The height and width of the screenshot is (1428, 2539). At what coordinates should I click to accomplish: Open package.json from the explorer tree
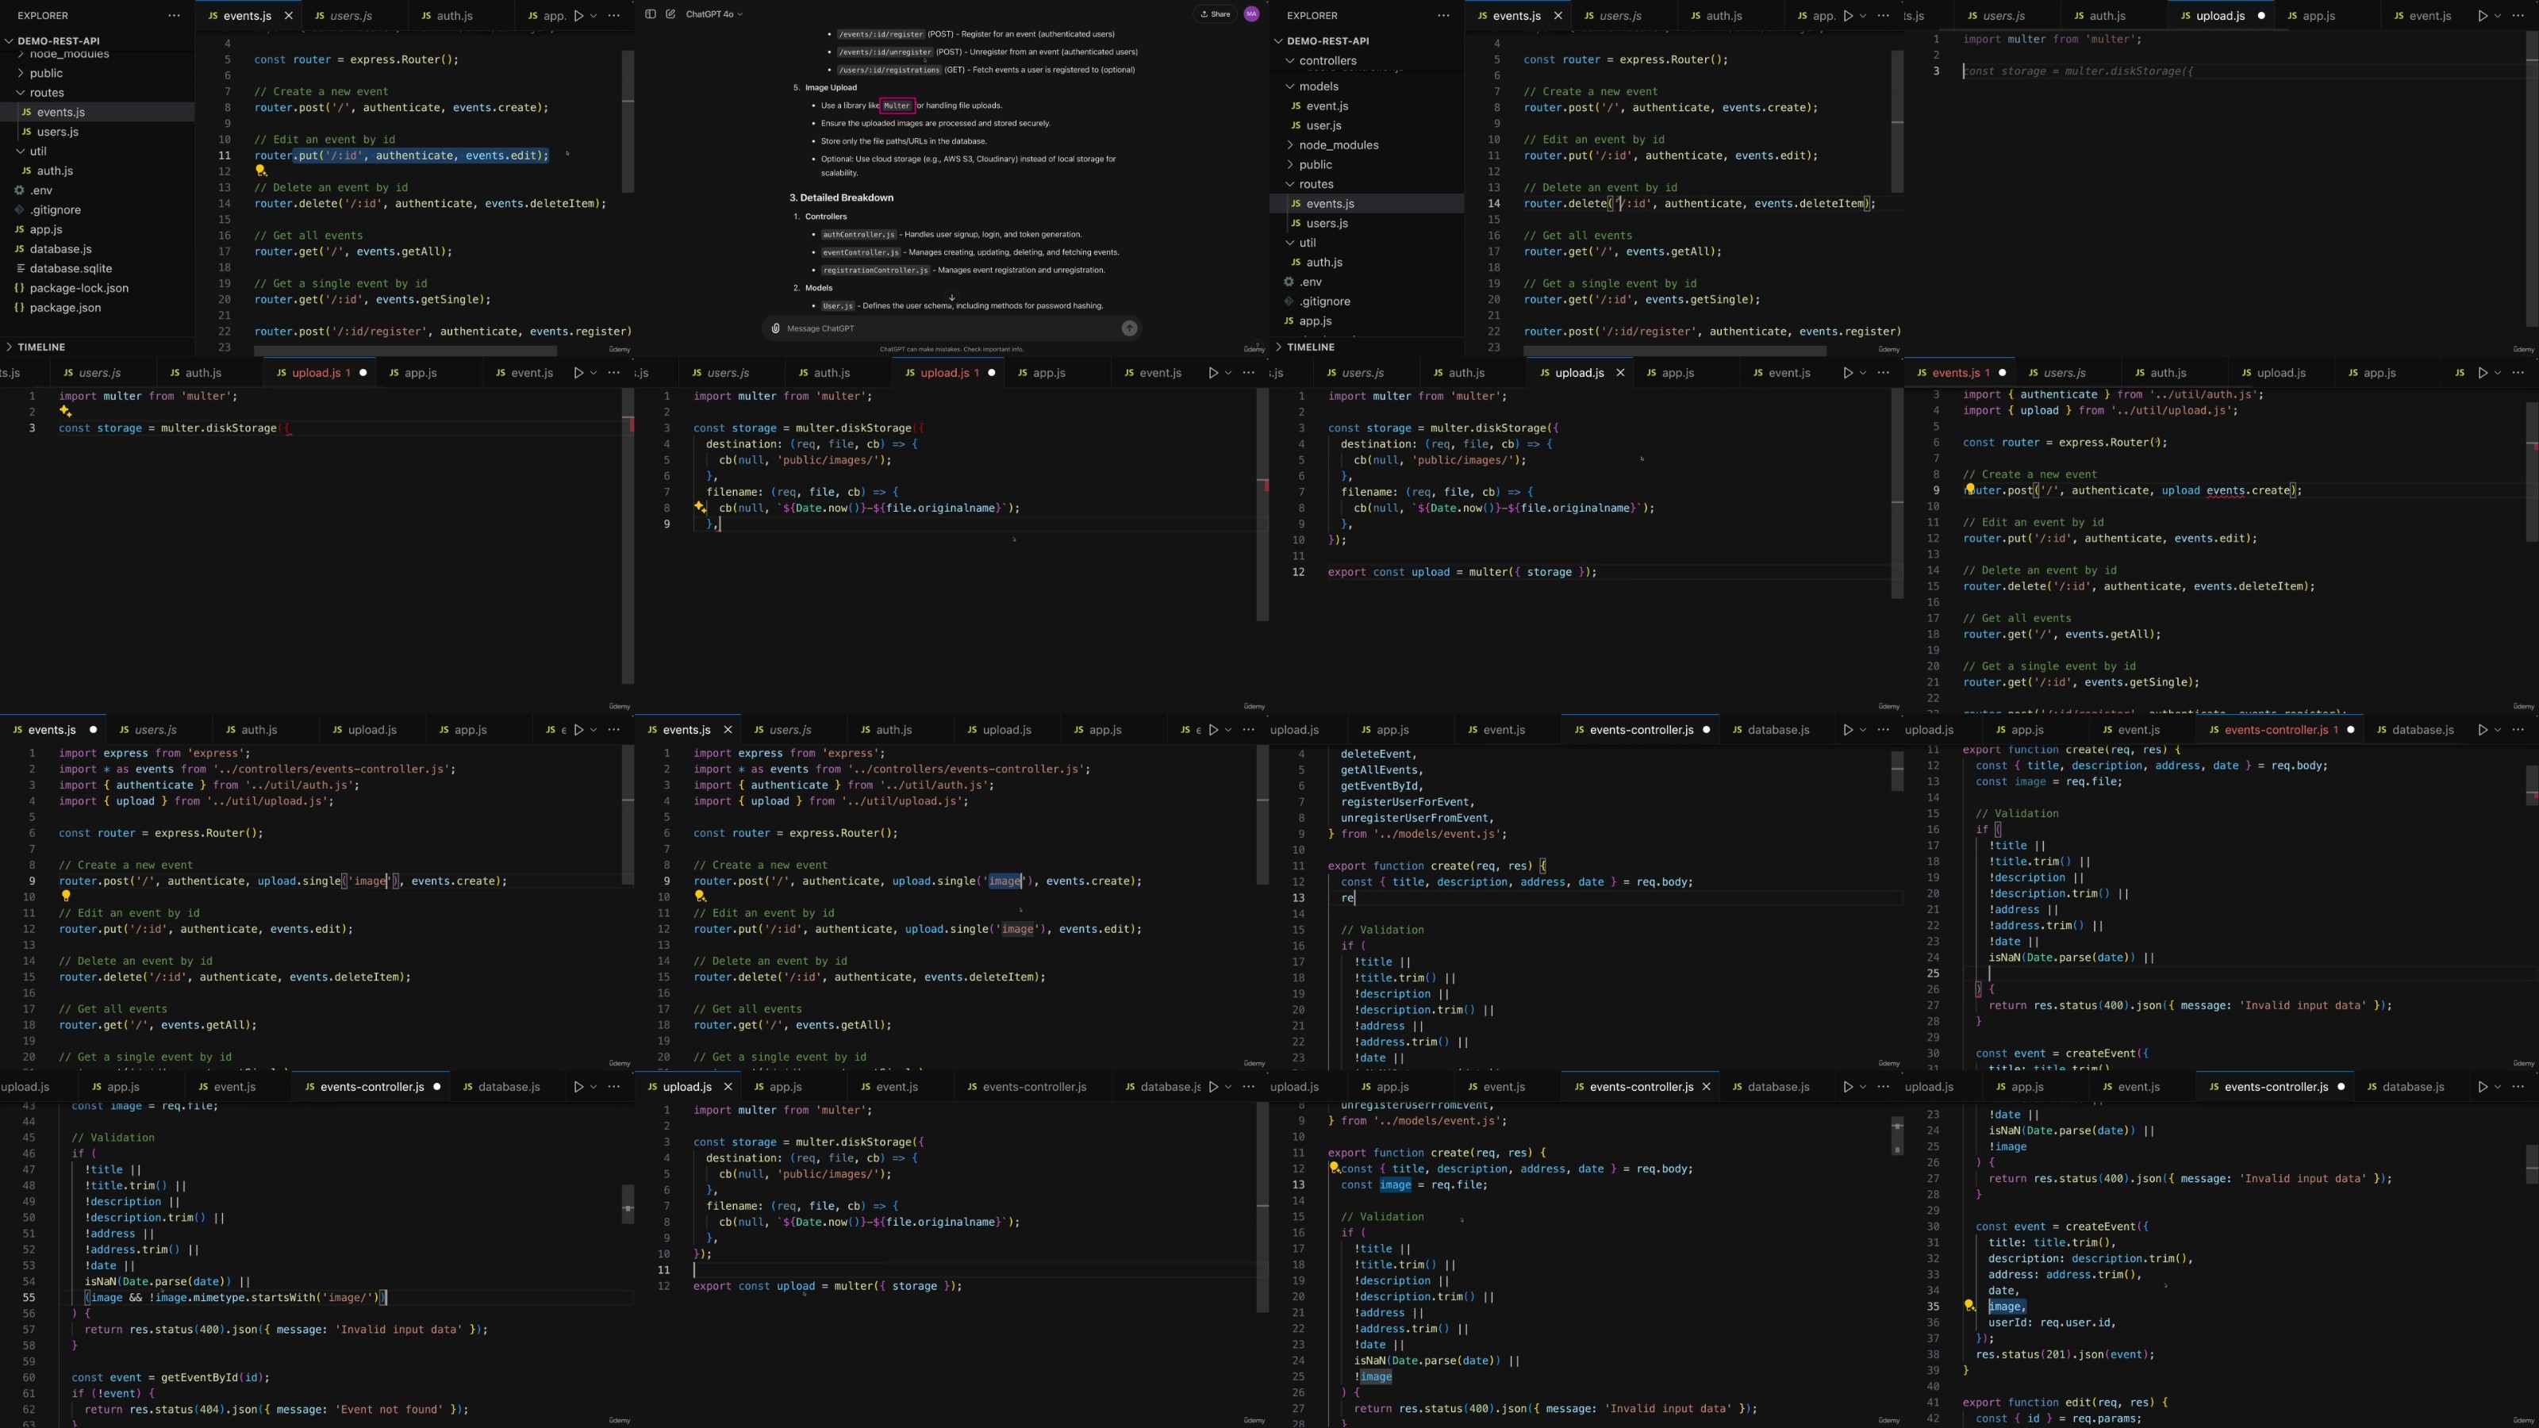[64, 308]
